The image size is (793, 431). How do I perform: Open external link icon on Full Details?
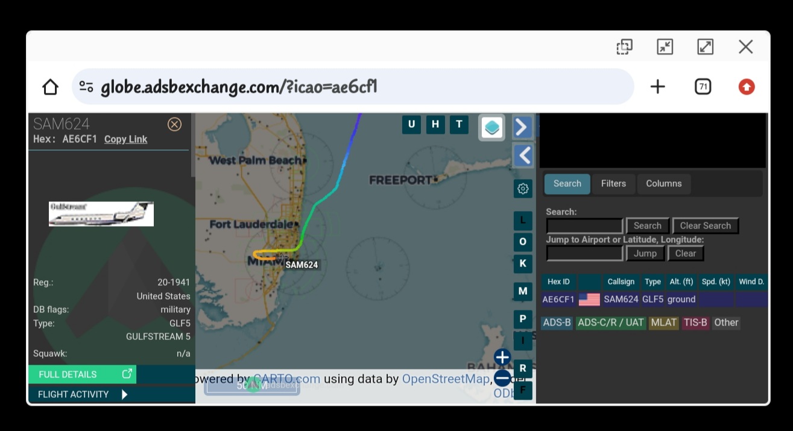[x=127, y=374]
